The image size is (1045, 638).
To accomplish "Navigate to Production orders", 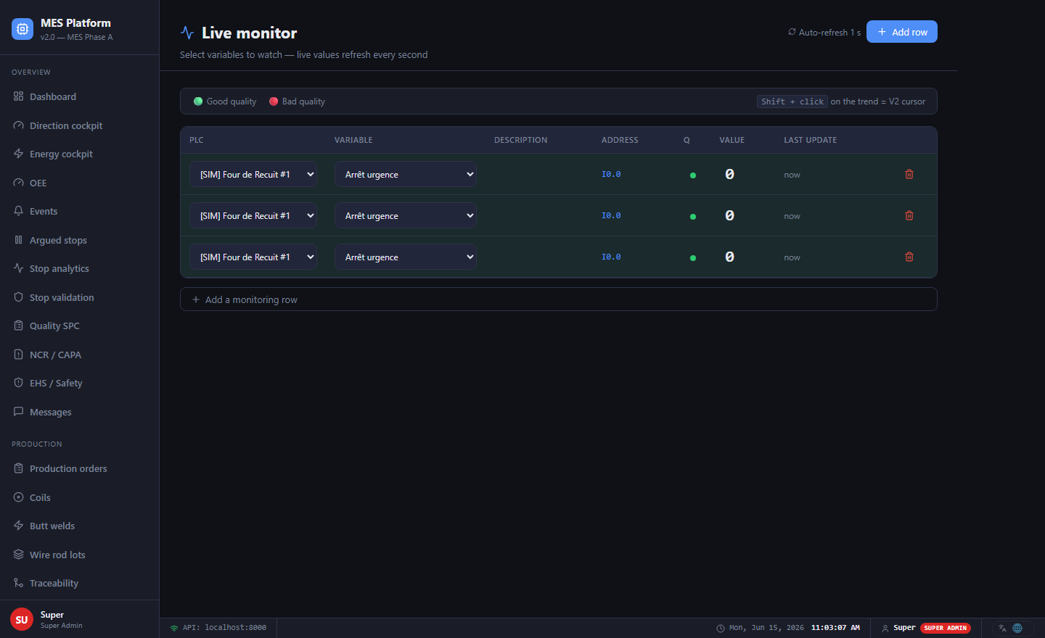I will [79, 468].
